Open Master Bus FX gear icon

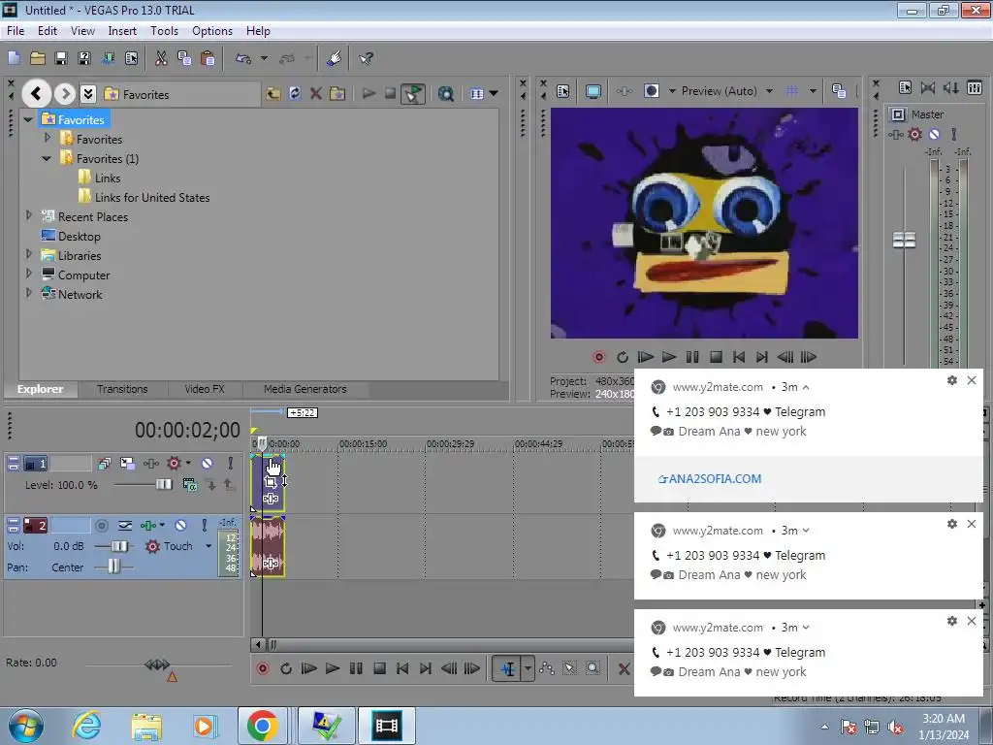[x=914, y=134]
